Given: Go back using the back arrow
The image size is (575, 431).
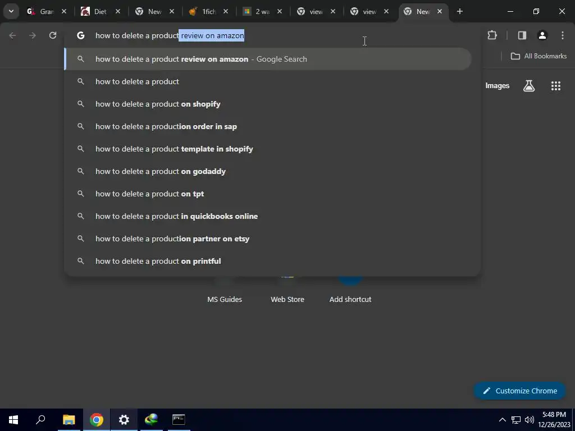Looking at the screenshot, I should (x=12, y=35).
